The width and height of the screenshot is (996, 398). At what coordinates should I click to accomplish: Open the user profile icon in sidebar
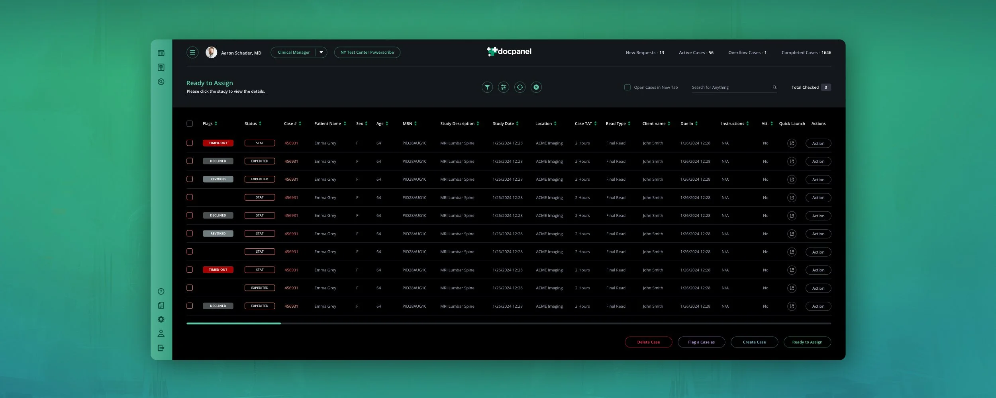click(161, 334)
